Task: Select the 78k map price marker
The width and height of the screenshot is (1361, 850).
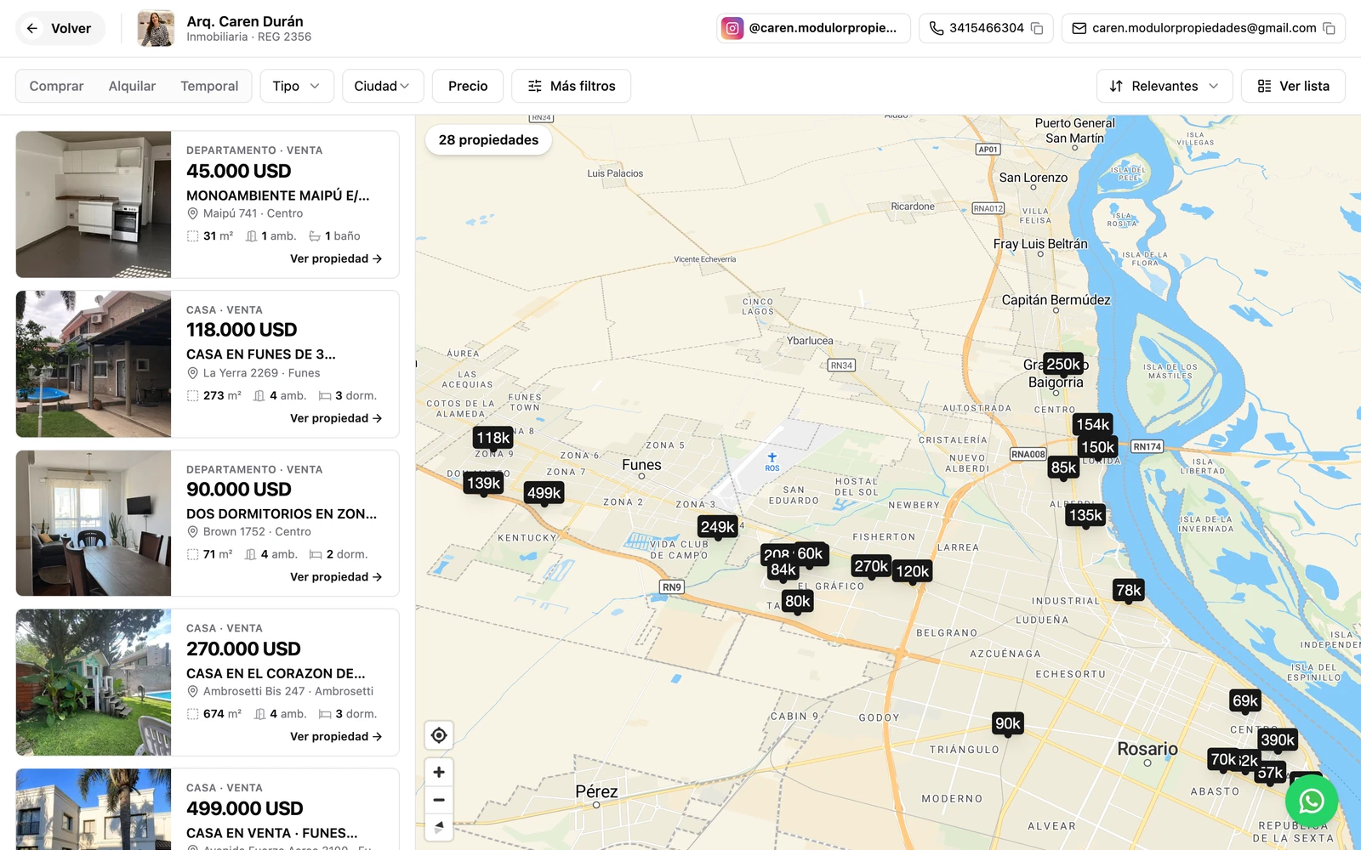Action: [1129, 590]
